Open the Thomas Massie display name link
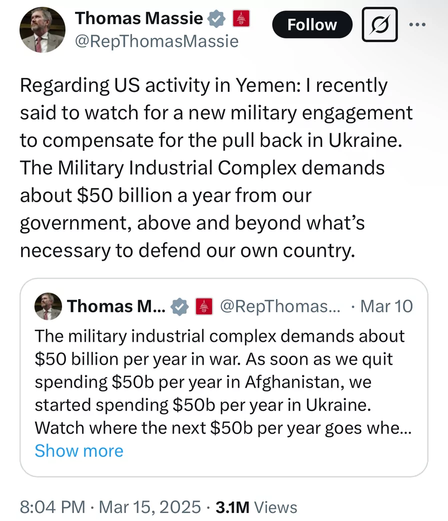This screenshot has width=448, height=521. click(139, 19)
